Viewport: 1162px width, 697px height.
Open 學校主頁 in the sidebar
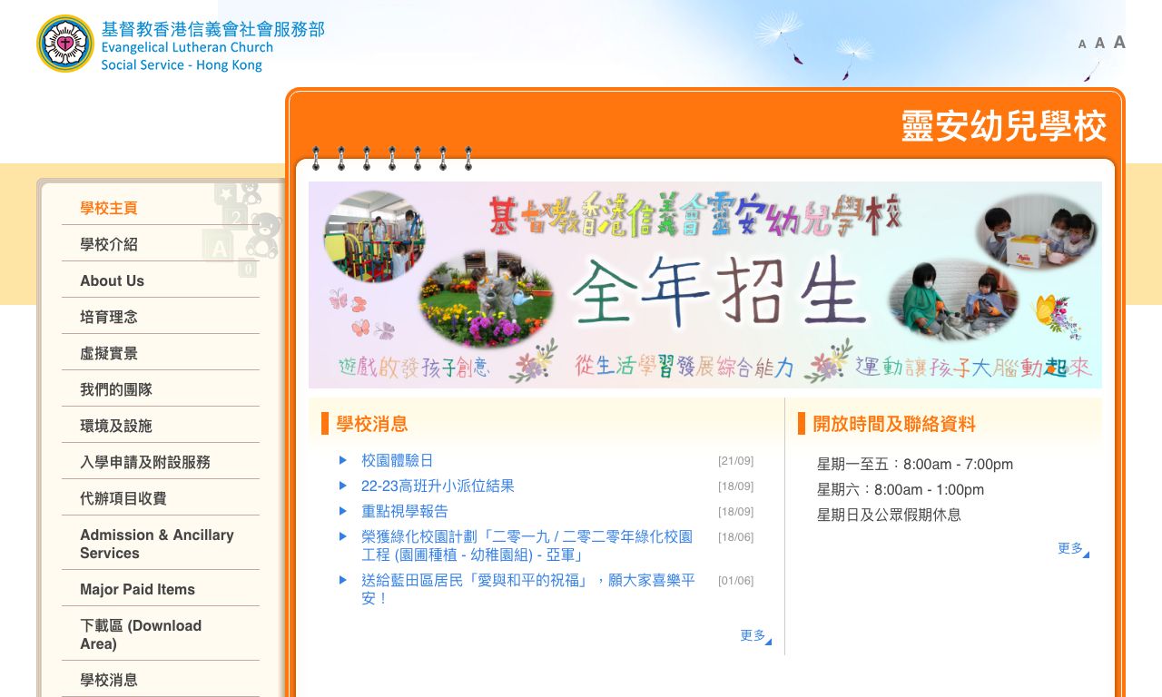pos(109,208)
